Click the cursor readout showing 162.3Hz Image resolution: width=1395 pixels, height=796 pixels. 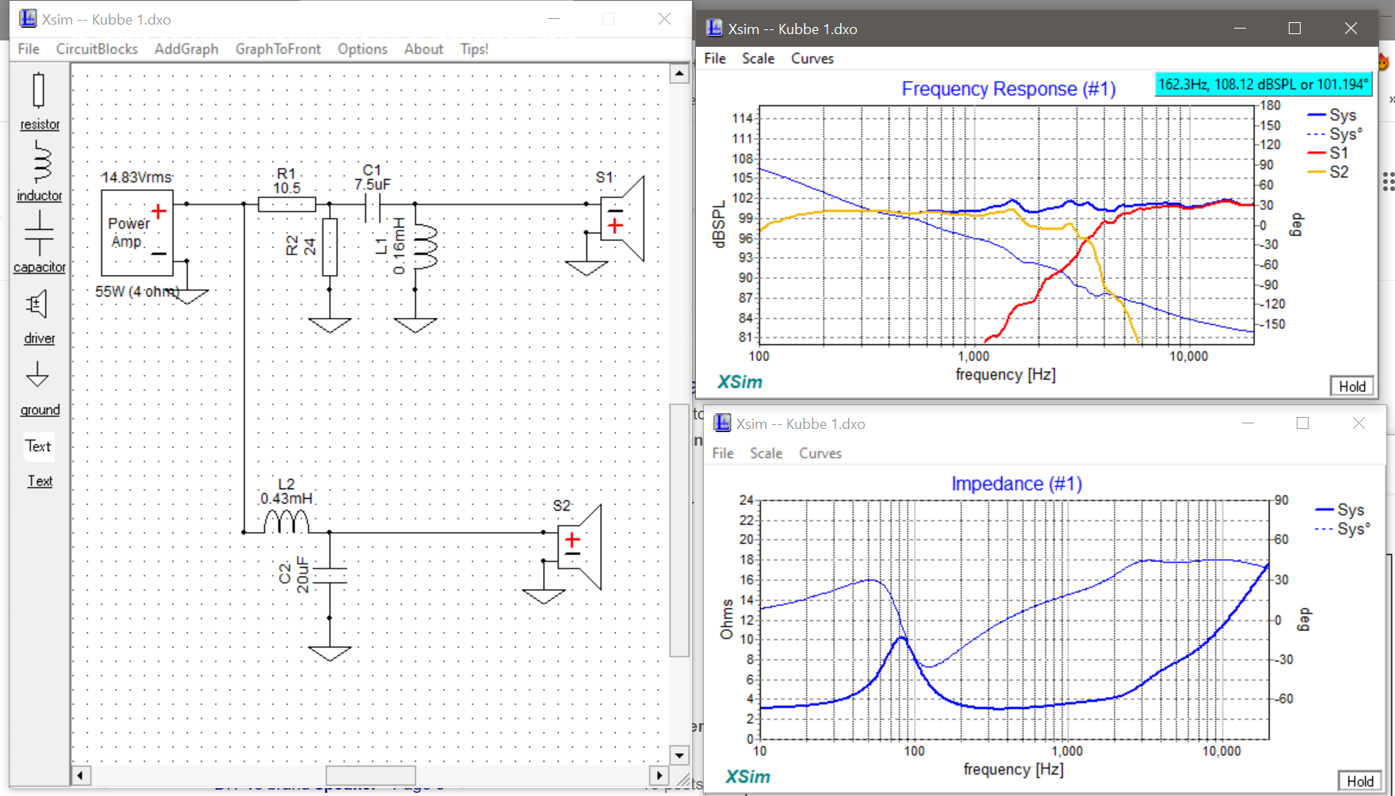(x=1263, y=84)
